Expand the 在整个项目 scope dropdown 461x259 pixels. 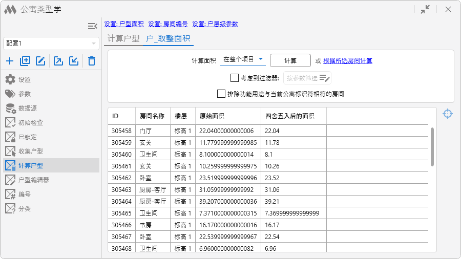[243, 60]
